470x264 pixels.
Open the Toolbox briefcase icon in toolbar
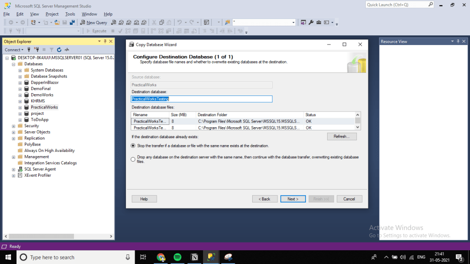click(x=318, y=22)
